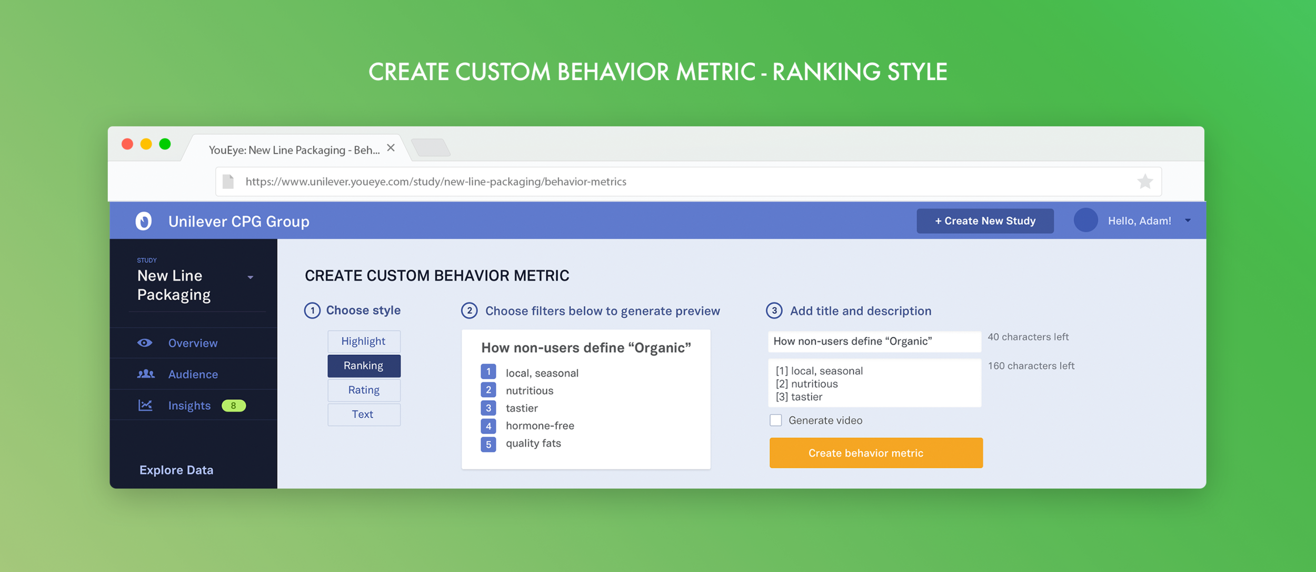Click the Insights badge showing 8
Screen dimensions: 1316x572
(233, 406)
